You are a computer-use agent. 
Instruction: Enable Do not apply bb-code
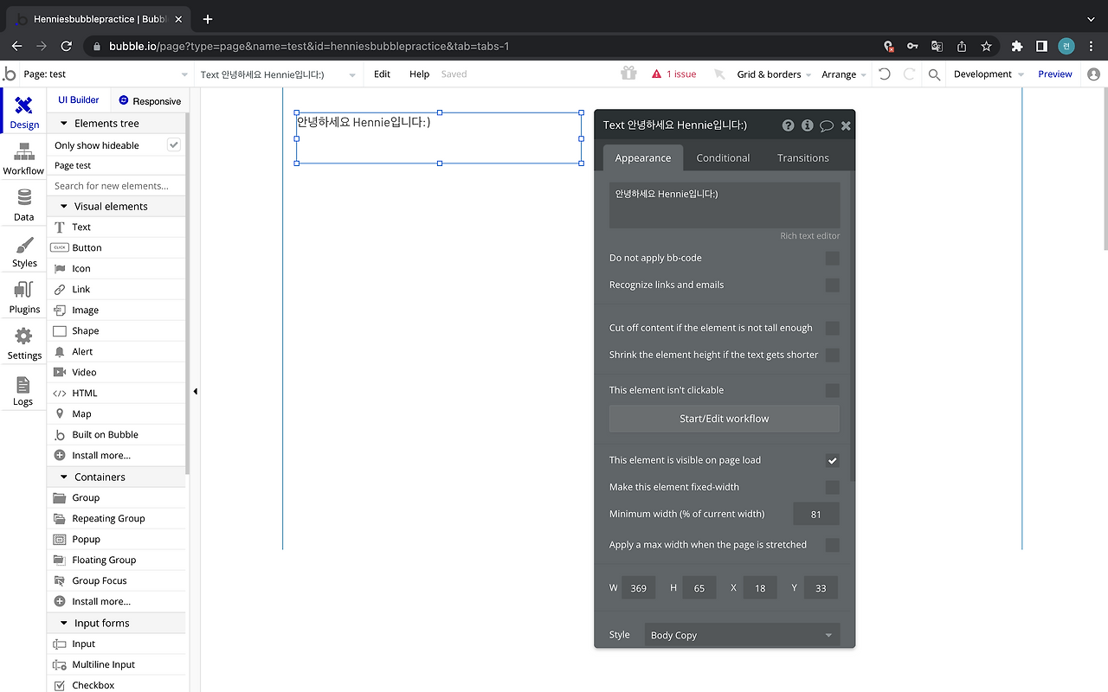[832, 258]
